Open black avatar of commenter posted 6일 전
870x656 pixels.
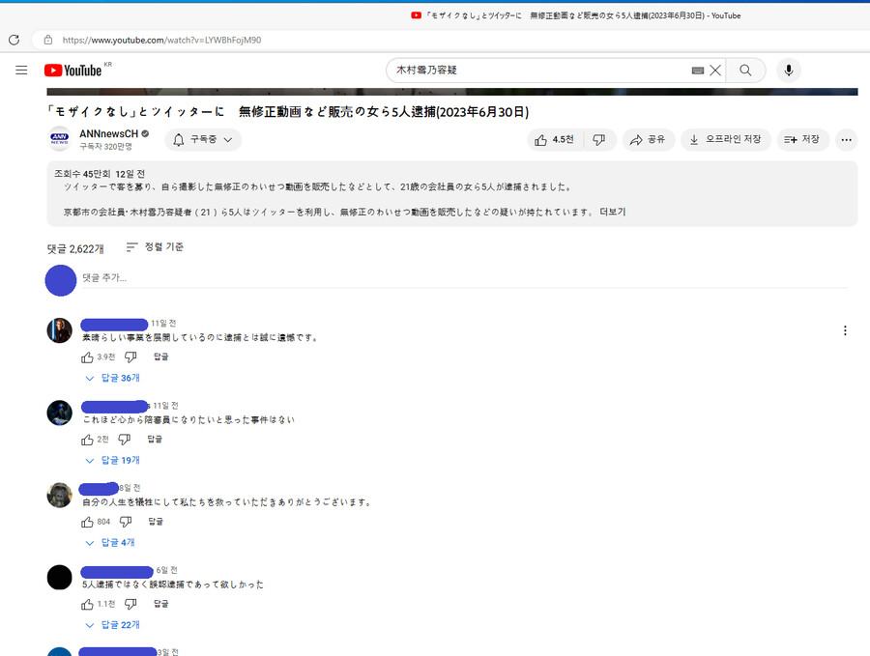click(x=59, y=577)
